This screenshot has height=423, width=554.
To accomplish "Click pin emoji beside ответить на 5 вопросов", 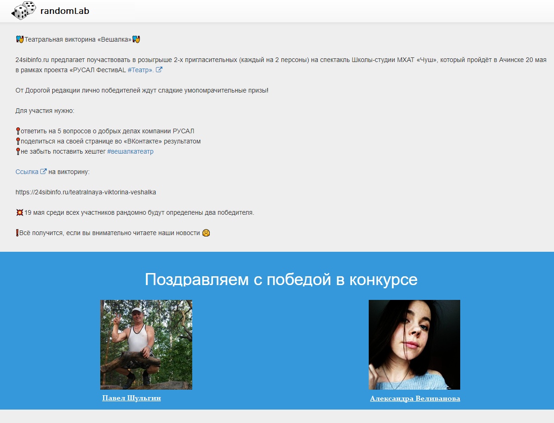I will 18,131.
